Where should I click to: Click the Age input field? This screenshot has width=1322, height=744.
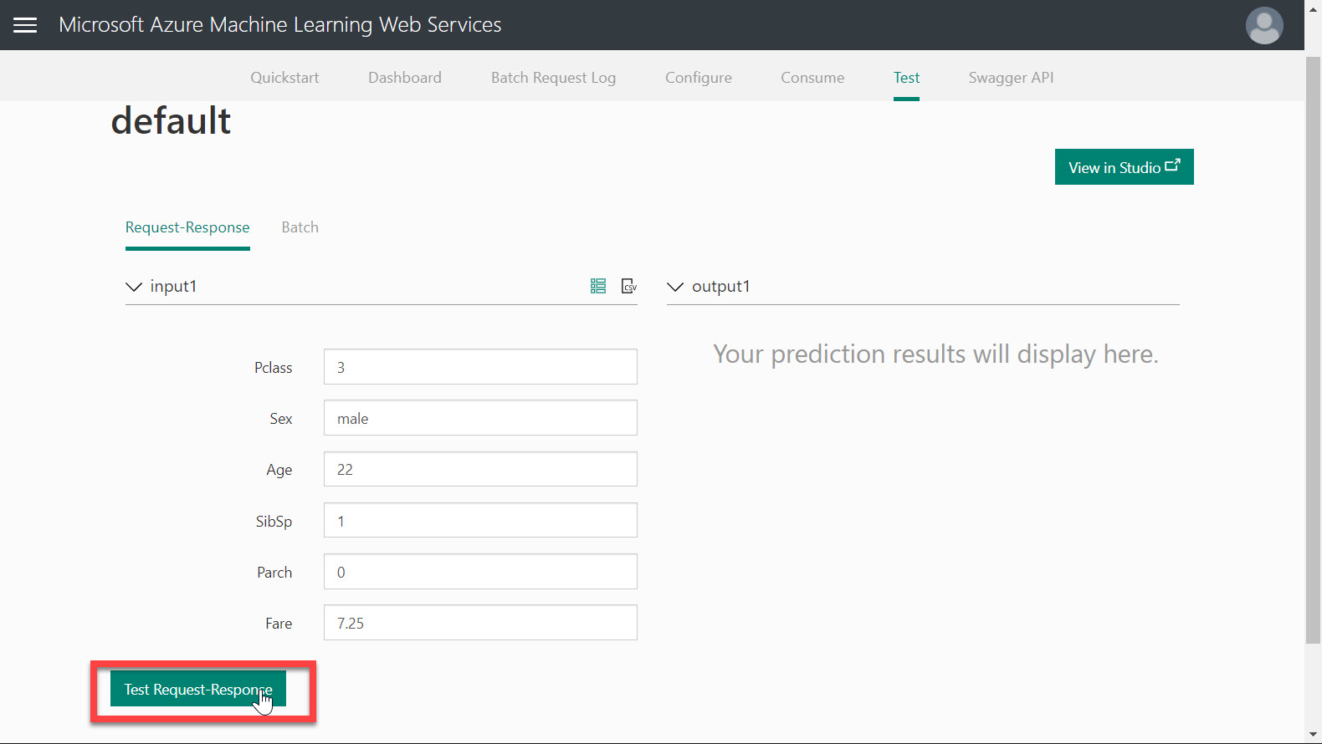(x=480, y=469)
